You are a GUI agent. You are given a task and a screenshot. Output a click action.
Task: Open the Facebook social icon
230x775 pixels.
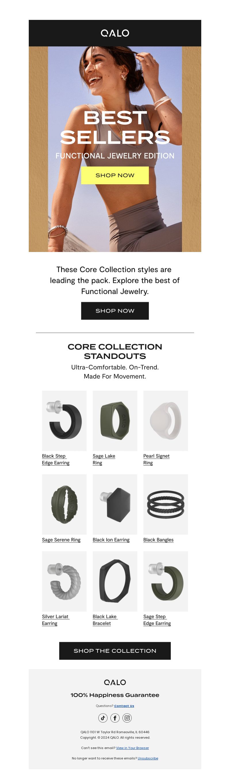pyautogui.click(x=115, y=718)
